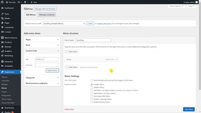Click the Save Menu button

pyautogui.click(x=189, y=109)
